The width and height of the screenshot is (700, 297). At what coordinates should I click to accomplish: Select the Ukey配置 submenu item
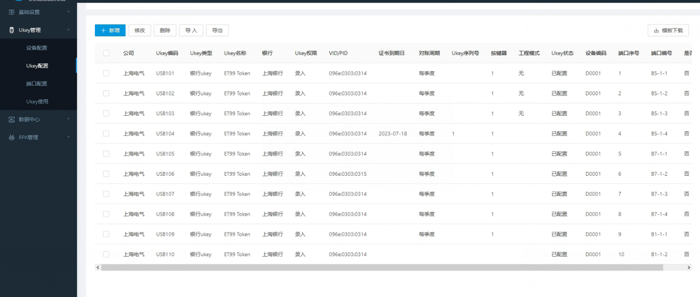click(38, 66)
